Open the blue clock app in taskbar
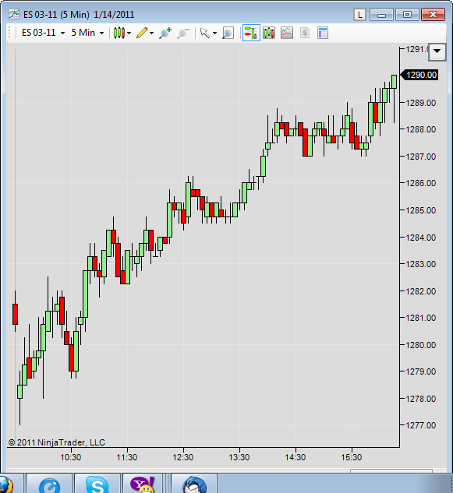The image size is (453, 493). (x=49, y=485)
